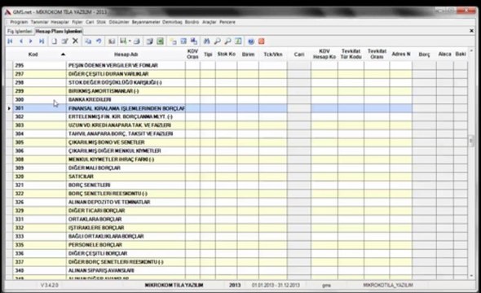This screenshot has height=293, width=481.
Task: Click the blue round help icon
Action: pos(251,42)
